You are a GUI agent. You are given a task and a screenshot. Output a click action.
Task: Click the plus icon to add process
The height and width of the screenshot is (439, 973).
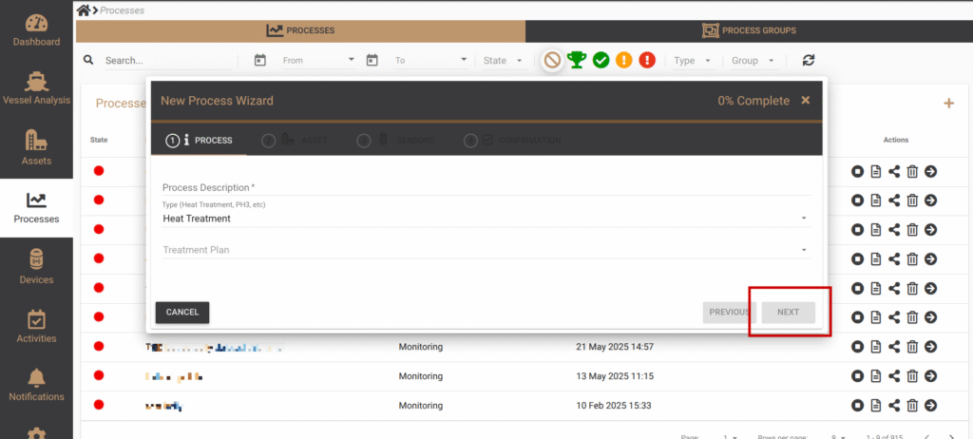click(x=947, y=103)
